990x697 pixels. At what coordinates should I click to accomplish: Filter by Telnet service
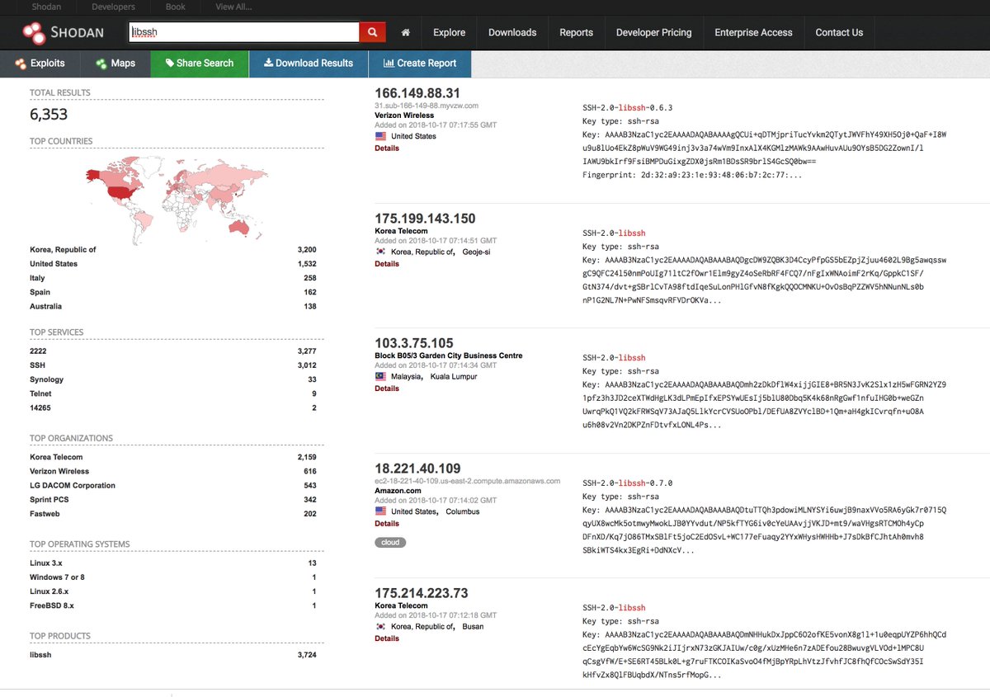40,393
